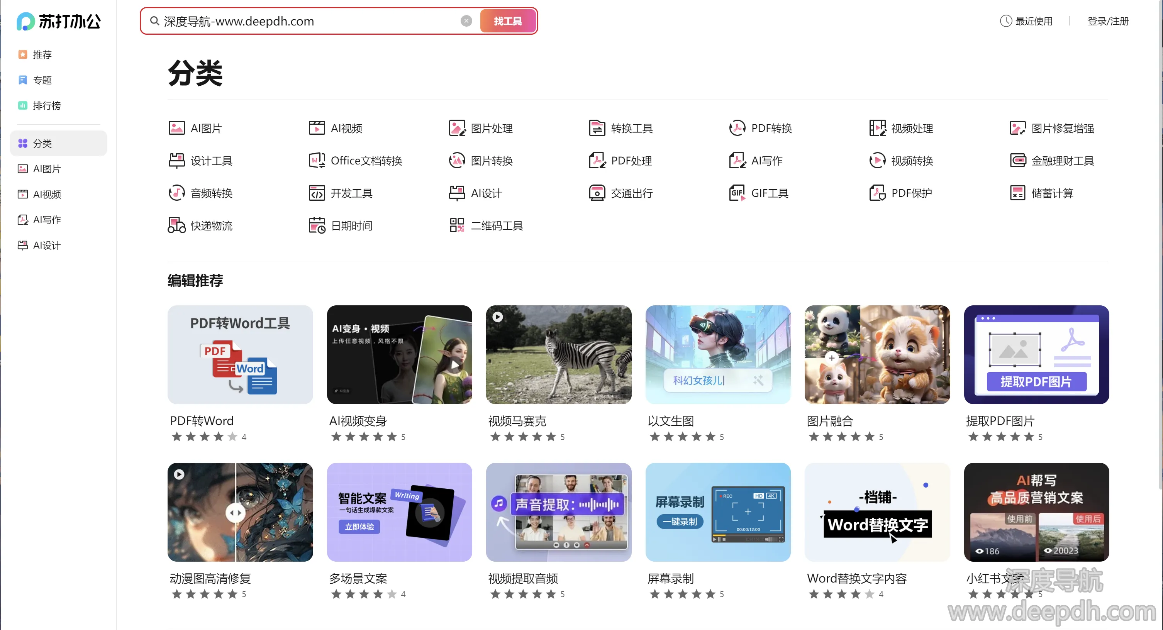The width and height of the screenshot is (1163, 630).
Task: Open 最近使用 recent history
Action: (x=1026, y=21)
